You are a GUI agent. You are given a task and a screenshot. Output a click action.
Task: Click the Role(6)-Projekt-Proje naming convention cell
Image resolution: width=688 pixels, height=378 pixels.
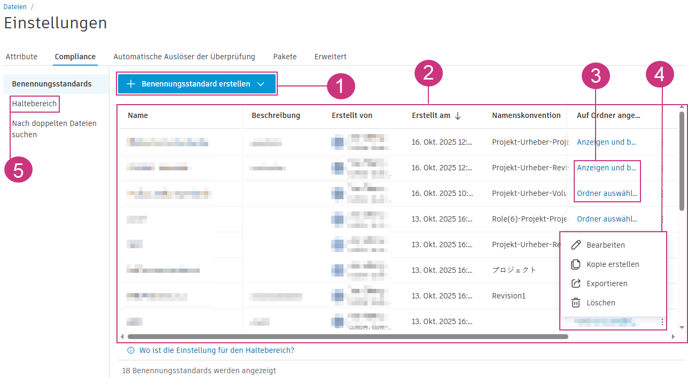pyautogui.click(x=529, y=219)
